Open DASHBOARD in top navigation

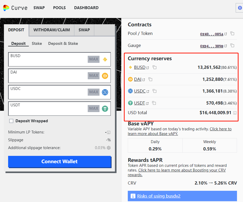point(86,8)
